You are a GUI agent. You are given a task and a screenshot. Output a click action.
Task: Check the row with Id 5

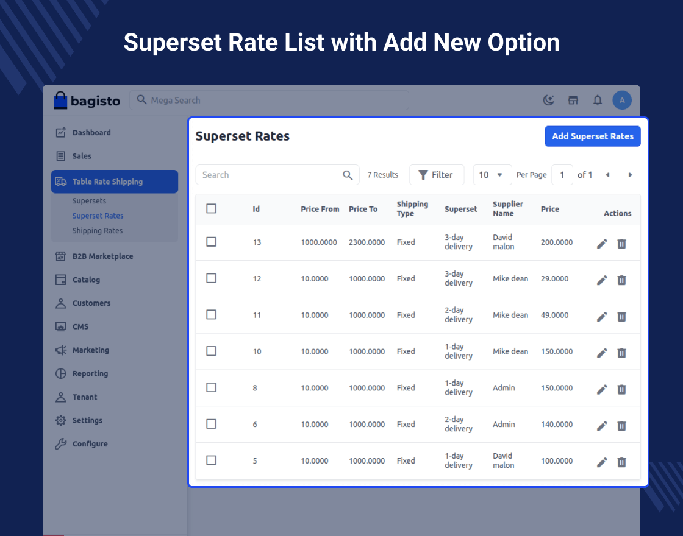click(211, 460)
